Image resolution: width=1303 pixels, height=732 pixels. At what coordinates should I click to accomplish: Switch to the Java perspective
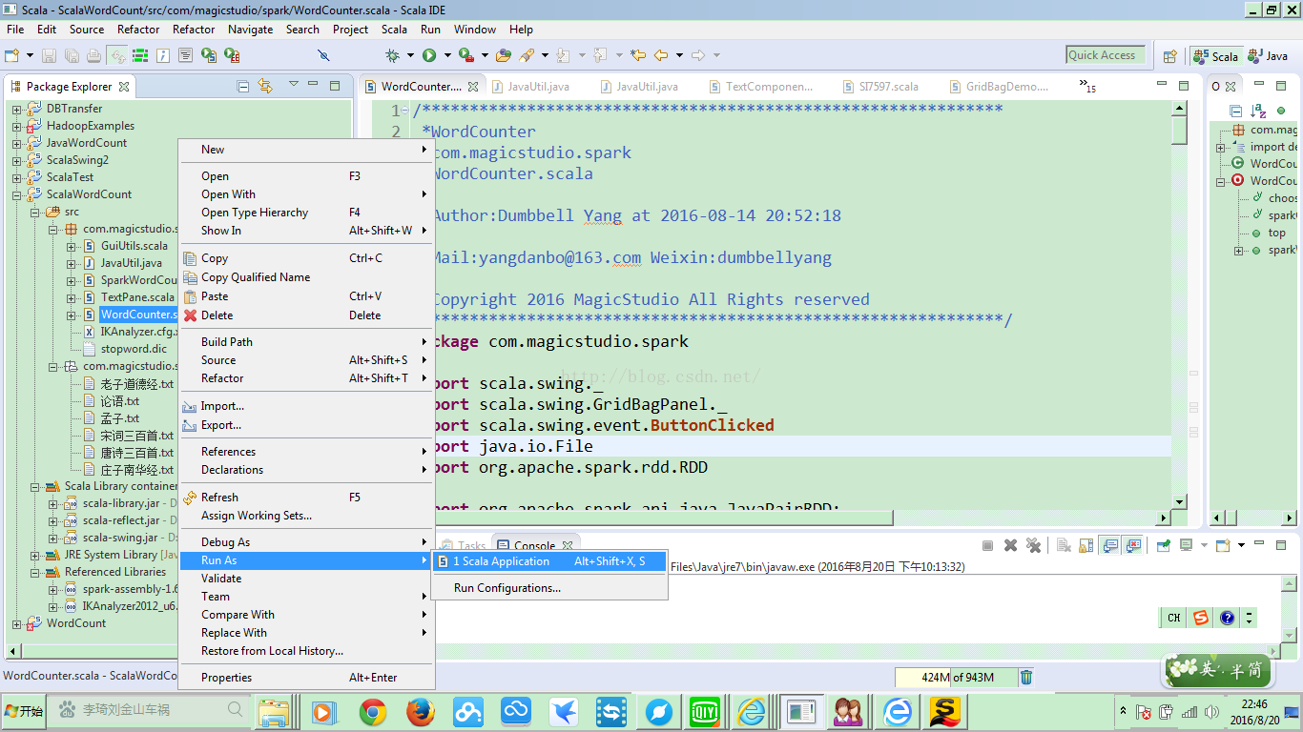pyautogui.click(x=1268, y=56)
